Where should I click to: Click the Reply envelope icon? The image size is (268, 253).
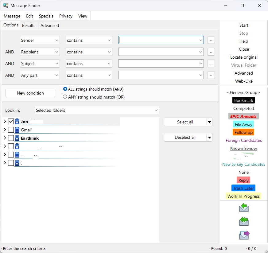244,208
